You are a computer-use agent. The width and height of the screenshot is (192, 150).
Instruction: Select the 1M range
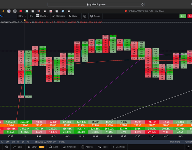pyautogui.click(x=2, y=142)
